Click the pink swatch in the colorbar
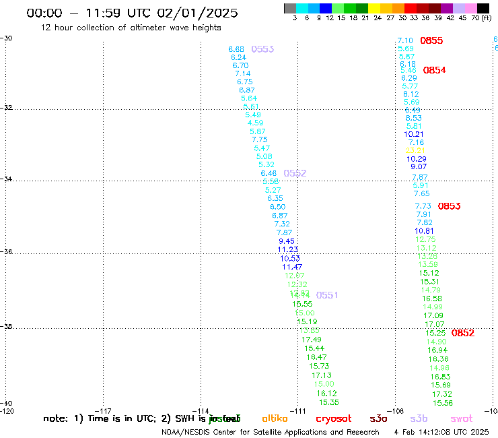 click(471, 8)
